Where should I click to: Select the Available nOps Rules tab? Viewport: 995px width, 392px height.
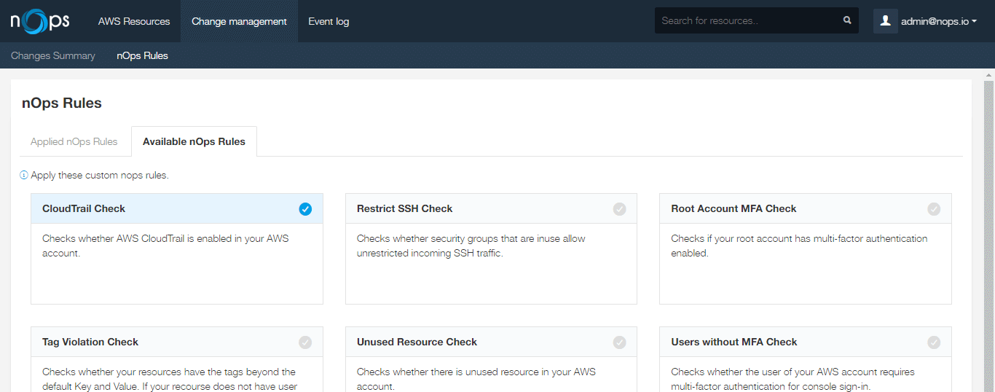pos(194,141)
